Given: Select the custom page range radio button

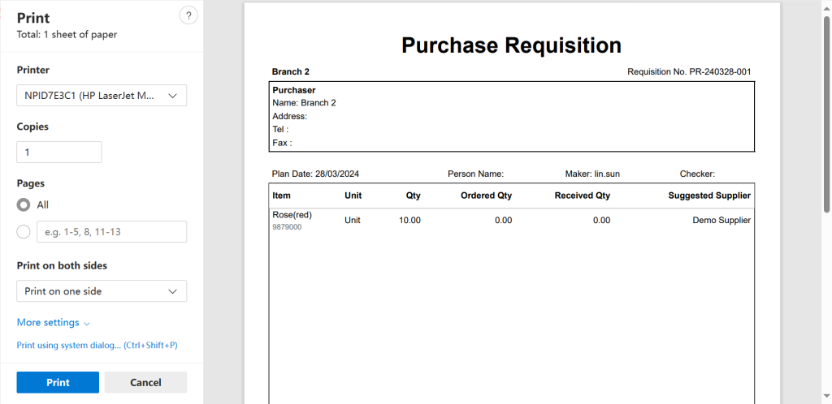Looking at the screenshot, I should 24,232.
